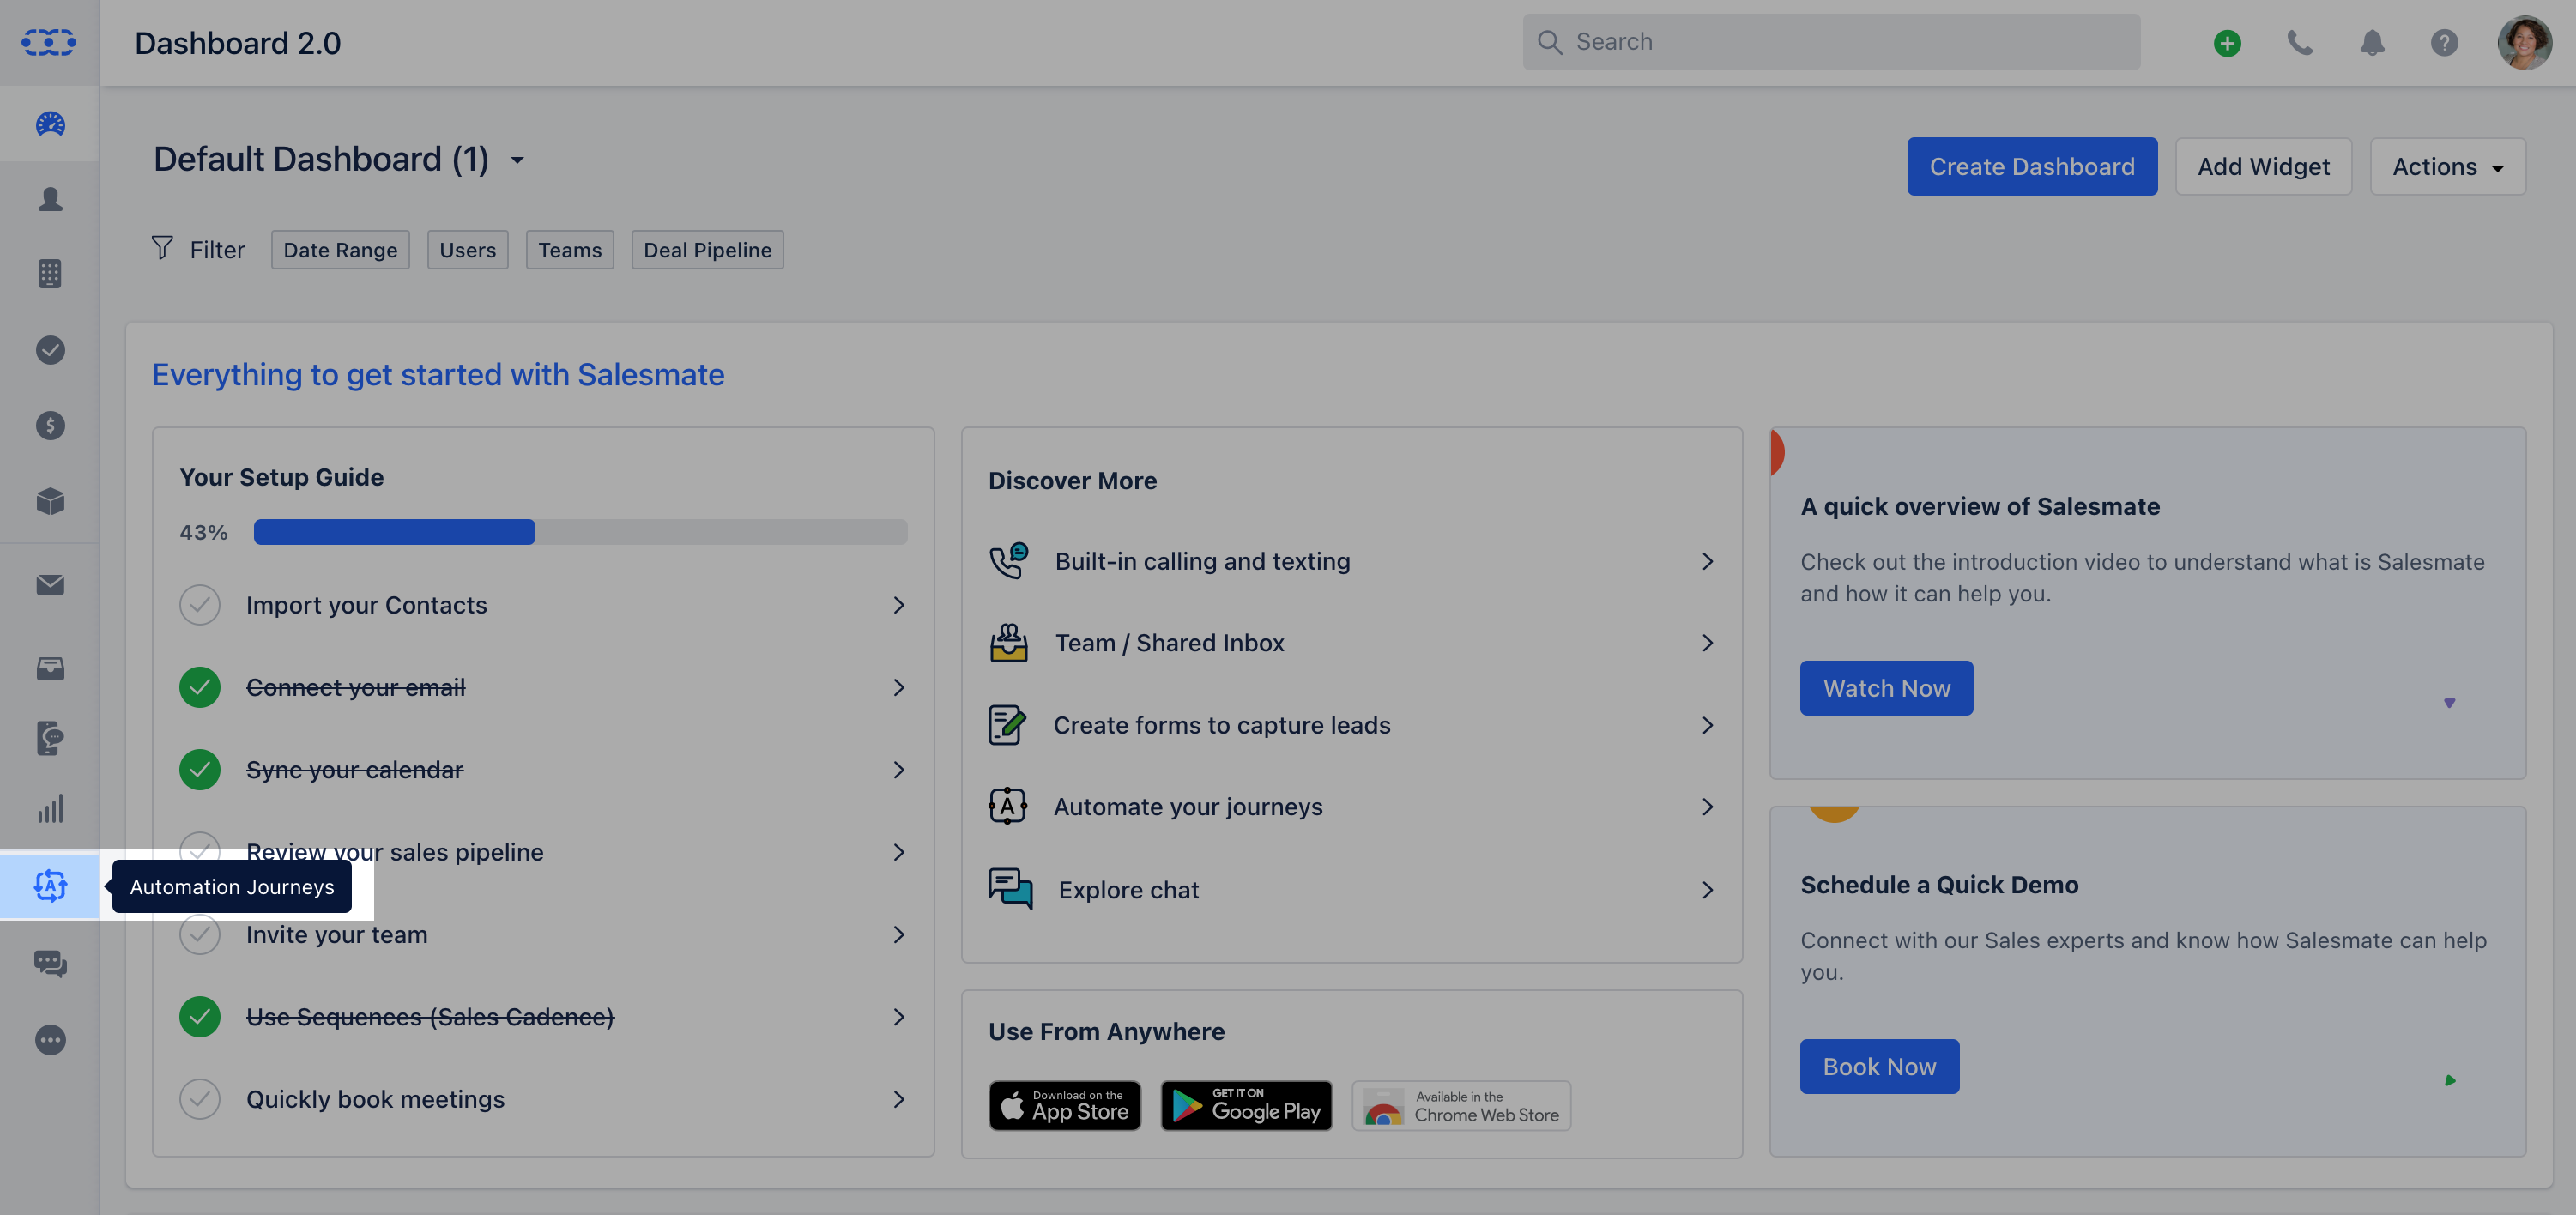
Task: Open Automate your journeys item
Action: point(1351,806)
